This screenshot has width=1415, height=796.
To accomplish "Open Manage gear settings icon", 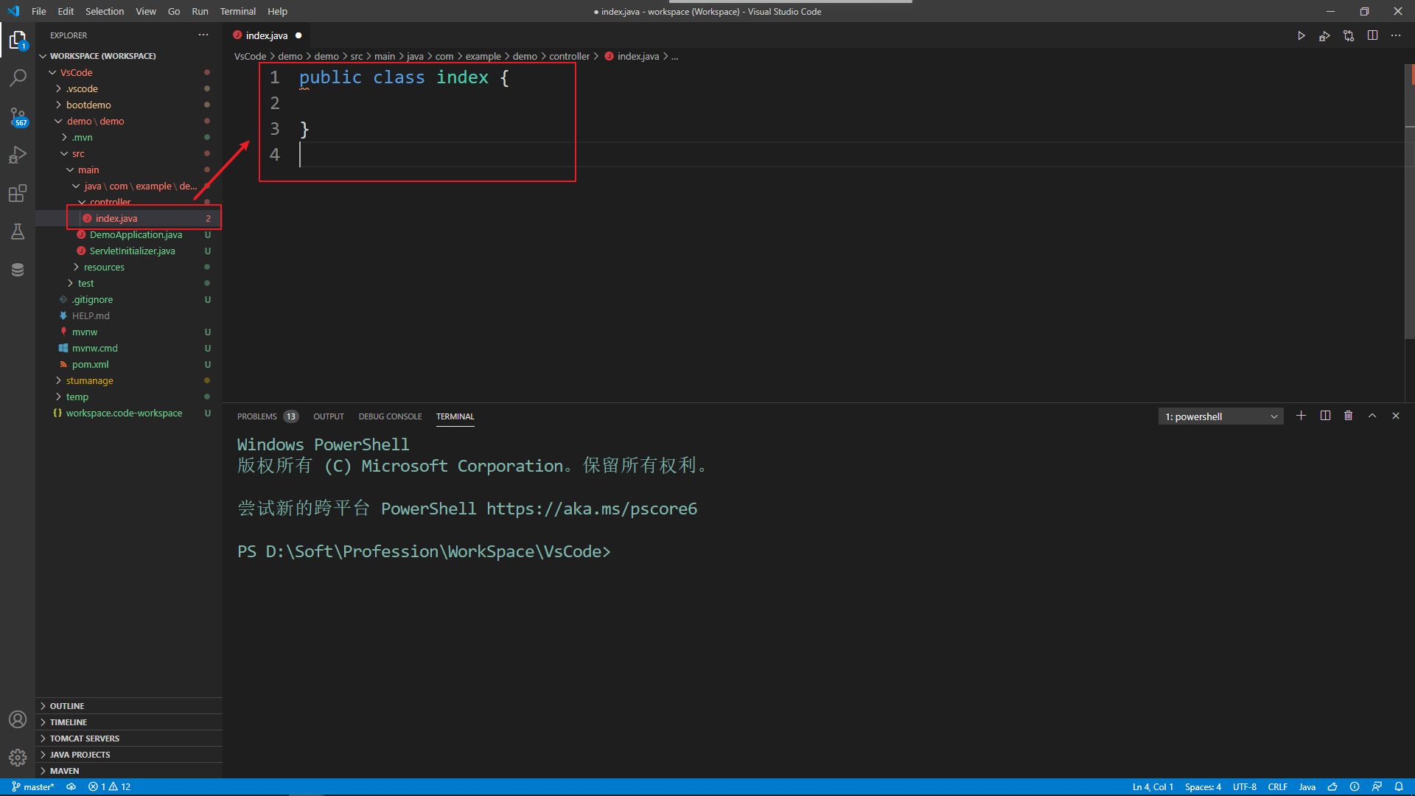I will click(x=18, y=757).
